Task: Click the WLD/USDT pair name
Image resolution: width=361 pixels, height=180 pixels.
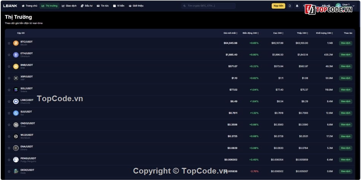Action: [27, 135]
